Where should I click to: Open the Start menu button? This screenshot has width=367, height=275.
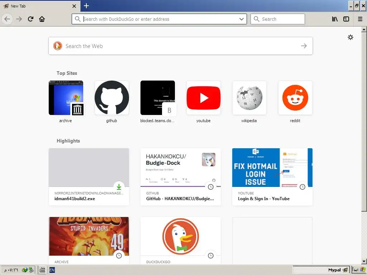tap(358, 270)
